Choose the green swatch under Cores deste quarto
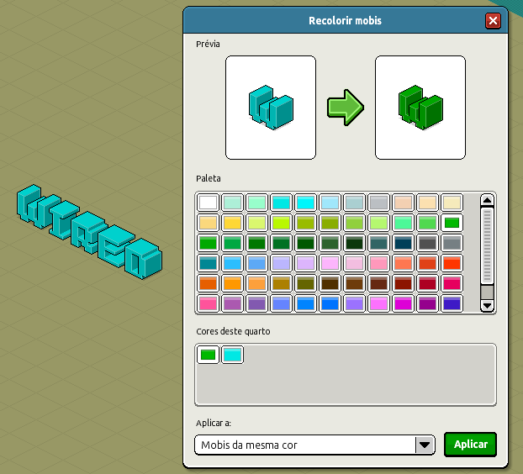The width and height of the screenshot is (523, 474). click(208, 355)
